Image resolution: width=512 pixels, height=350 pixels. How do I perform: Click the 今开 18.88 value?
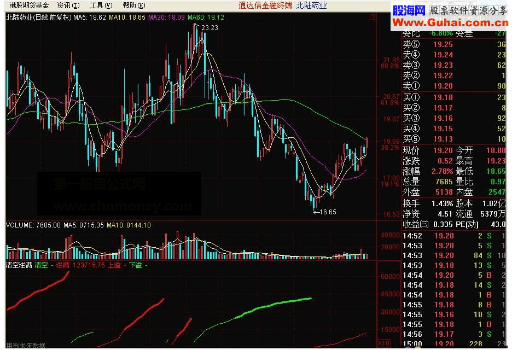tap(496, 150)
